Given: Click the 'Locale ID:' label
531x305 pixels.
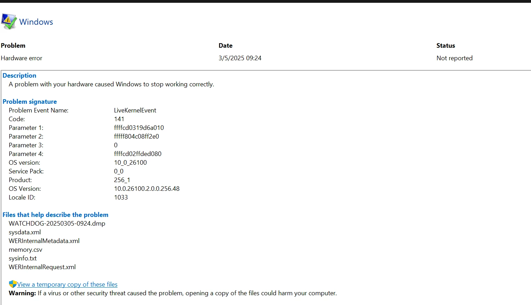Looking at the screenshot, I should click(x=22, y=197).
